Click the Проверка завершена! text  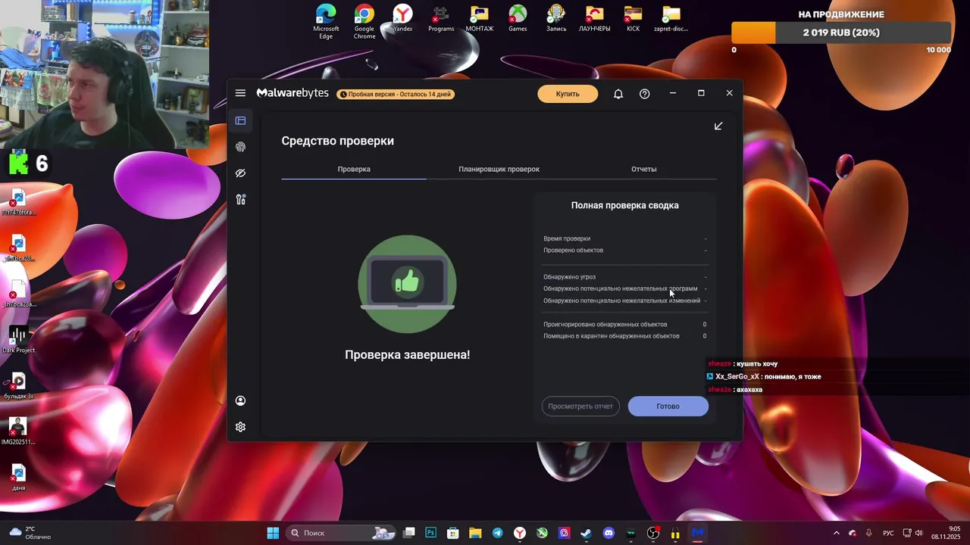click(407, 354)
